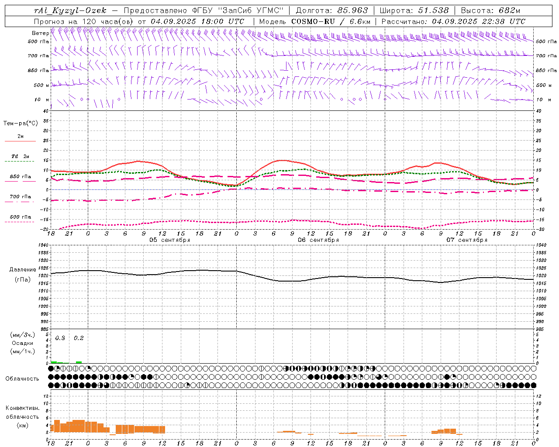
Task: Click the Широта: label in the header
Action: (397, 10)
